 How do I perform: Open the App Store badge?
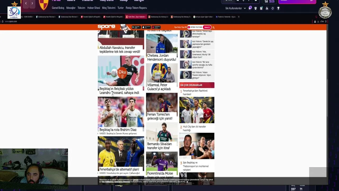pos(146,27)
